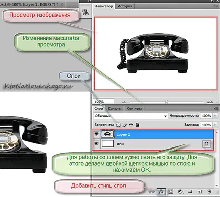Toggle lock transparent pixels option
Image resolution: width=220 pixels, height=197 pixels.
[118, 125]
